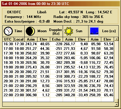Click the Local column header
Viewport: 121px width, 109px height.
coord(19,39)
